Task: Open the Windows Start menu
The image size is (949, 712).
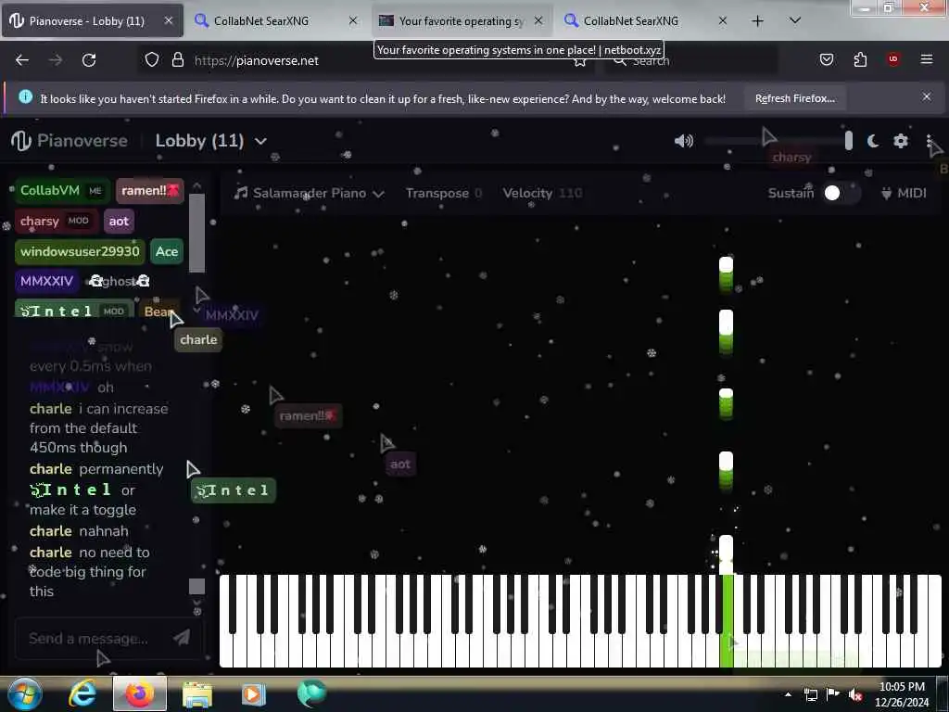Action: coord(23,693)
